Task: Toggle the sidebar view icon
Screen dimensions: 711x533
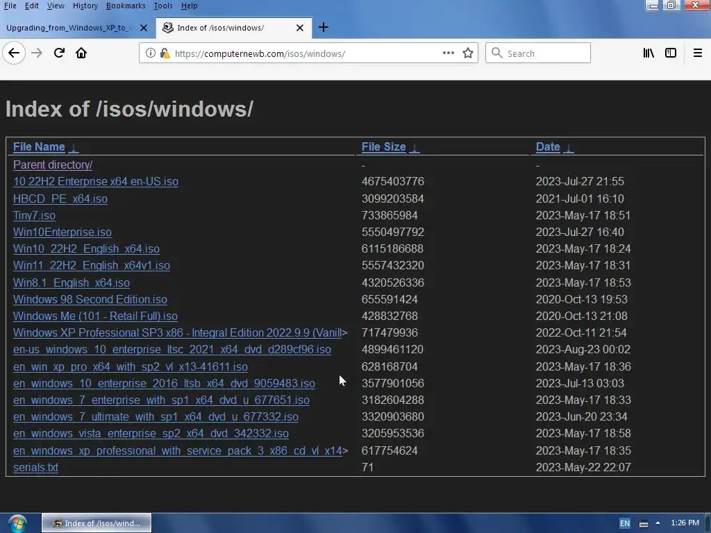Action: (x=671, y=53)
